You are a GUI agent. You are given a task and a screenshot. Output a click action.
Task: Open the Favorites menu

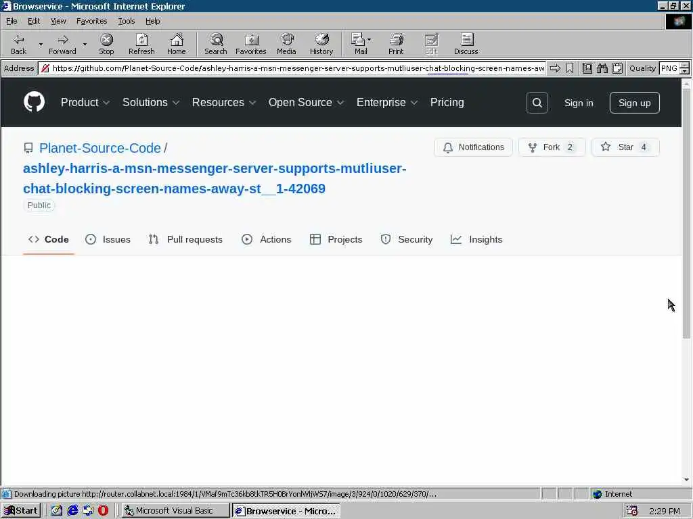(x=91, y=21)
